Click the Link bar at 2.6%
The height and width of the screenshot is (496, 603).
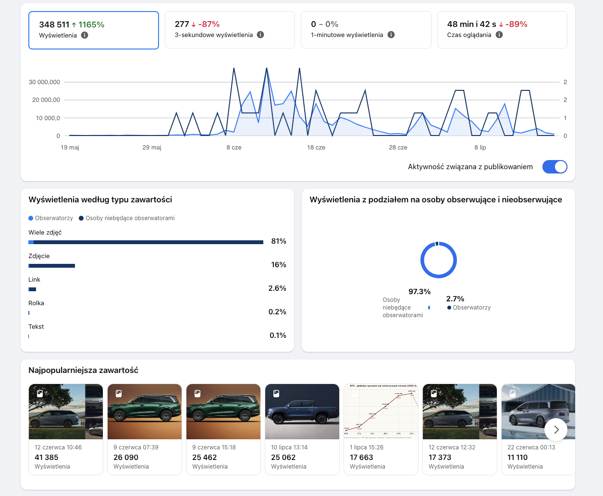tap(32, 289)
